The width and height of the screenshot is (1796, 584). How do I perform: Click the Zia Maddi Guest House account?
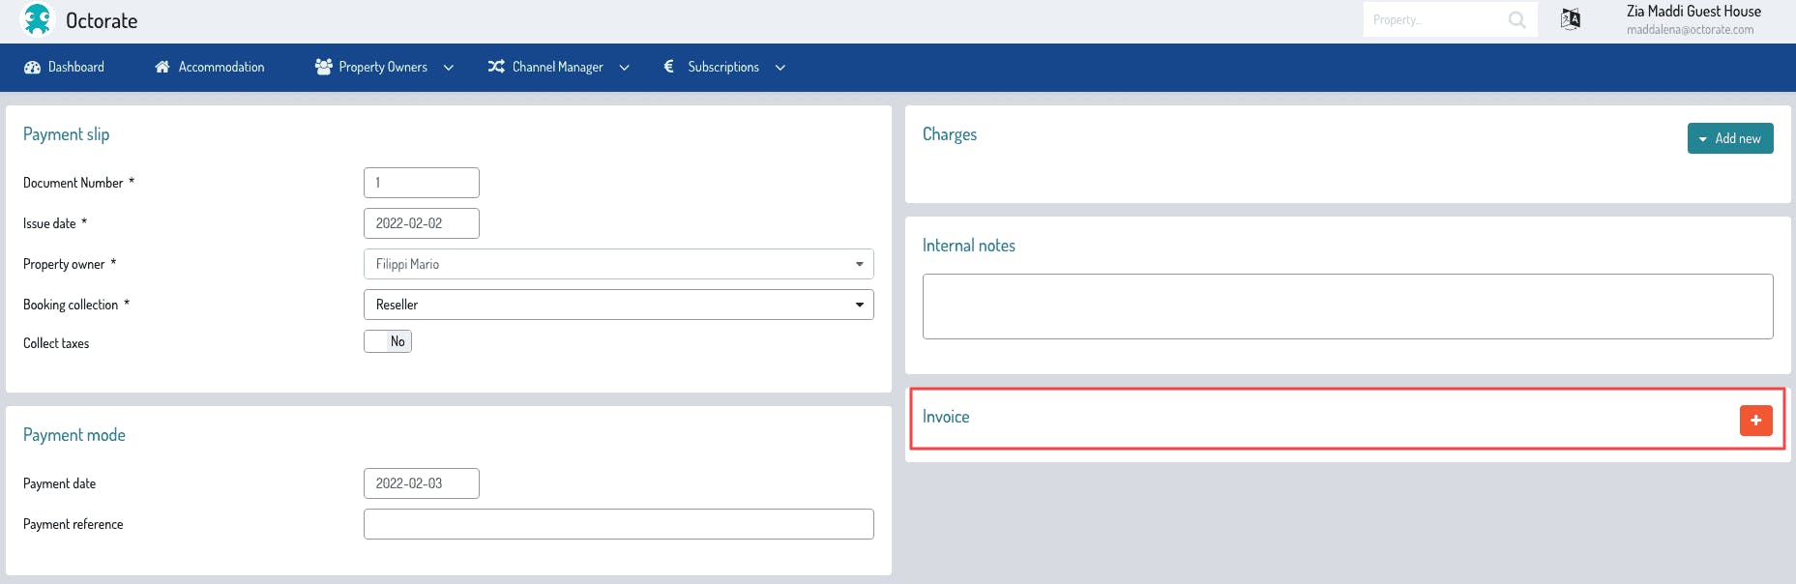coord(1693,19)
